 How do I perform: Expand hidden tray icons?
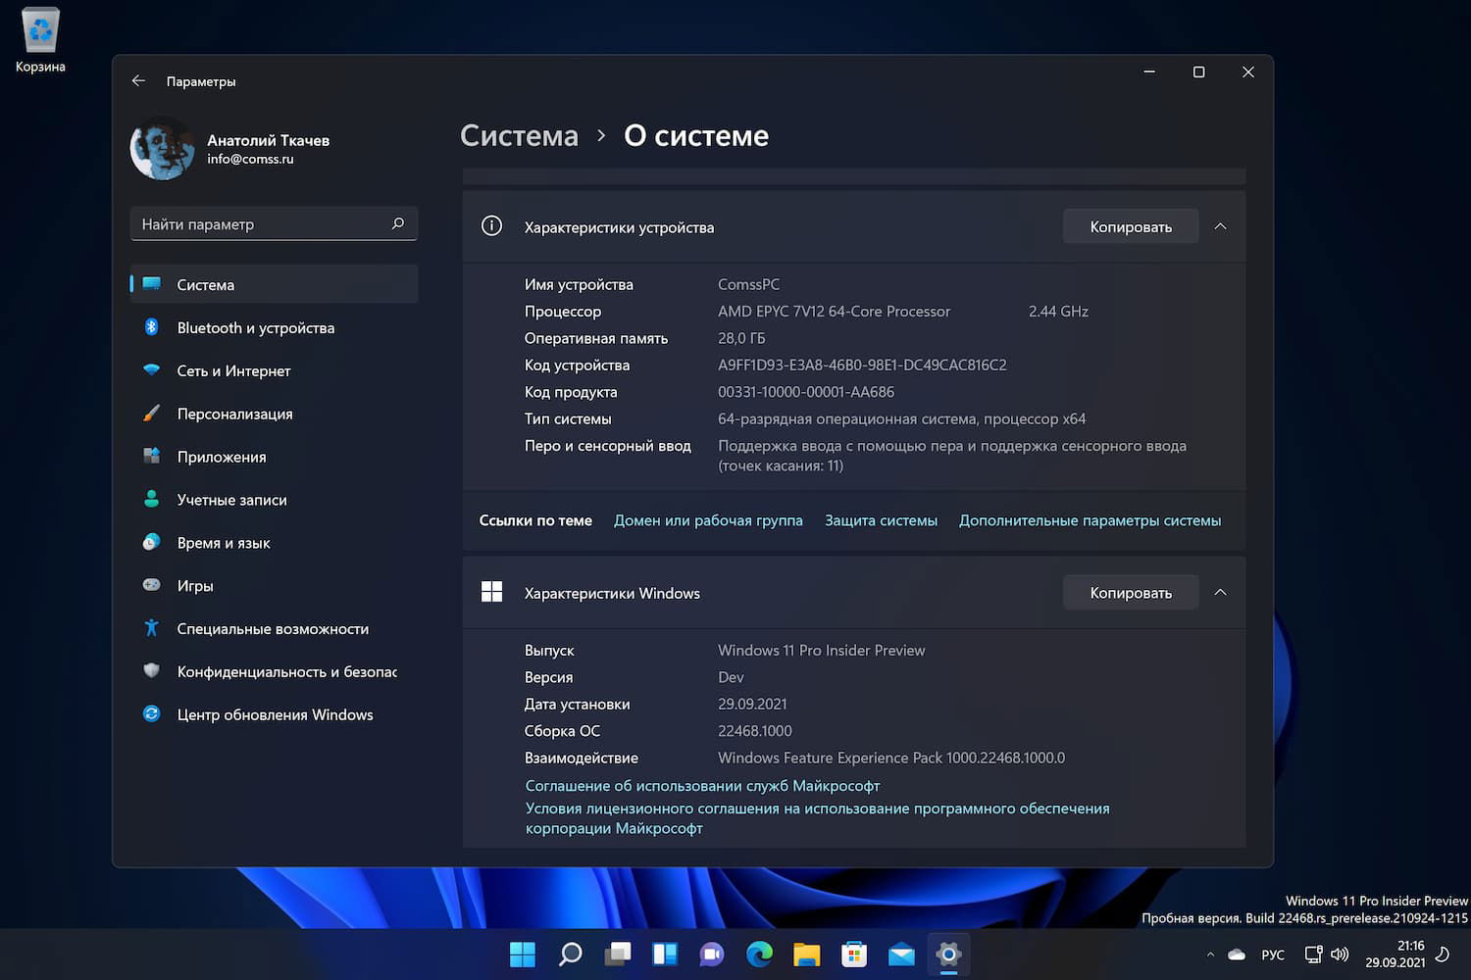coord(1209,954)
